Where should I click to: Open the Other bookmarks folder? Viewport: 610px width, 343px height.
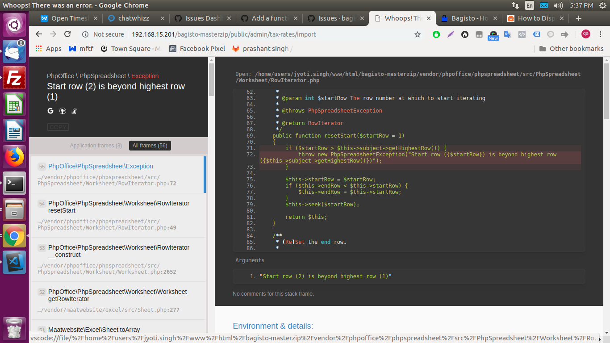(571, 49)
